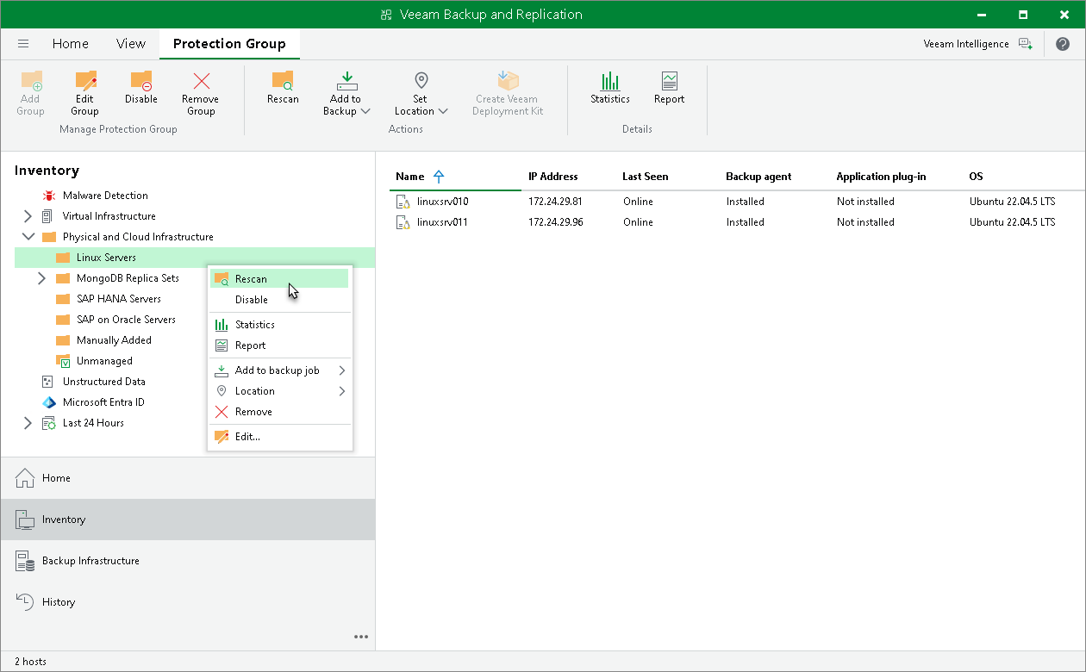Click the Last 24 Hours icon
1086x672 pixels.
48,423
